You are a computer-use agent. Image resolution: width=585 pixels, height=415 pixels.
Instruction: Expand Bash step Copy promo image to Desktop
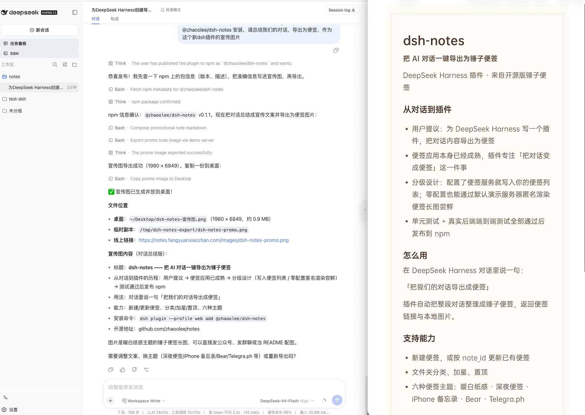coord(150,179)
